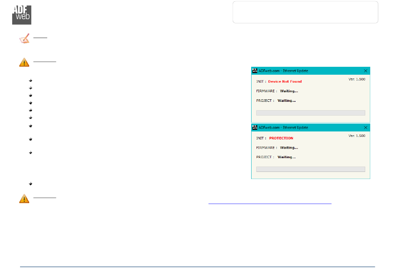397x275 pixels.
Task: Click the red Device Not Found status text
Action: tap(285, 81)
